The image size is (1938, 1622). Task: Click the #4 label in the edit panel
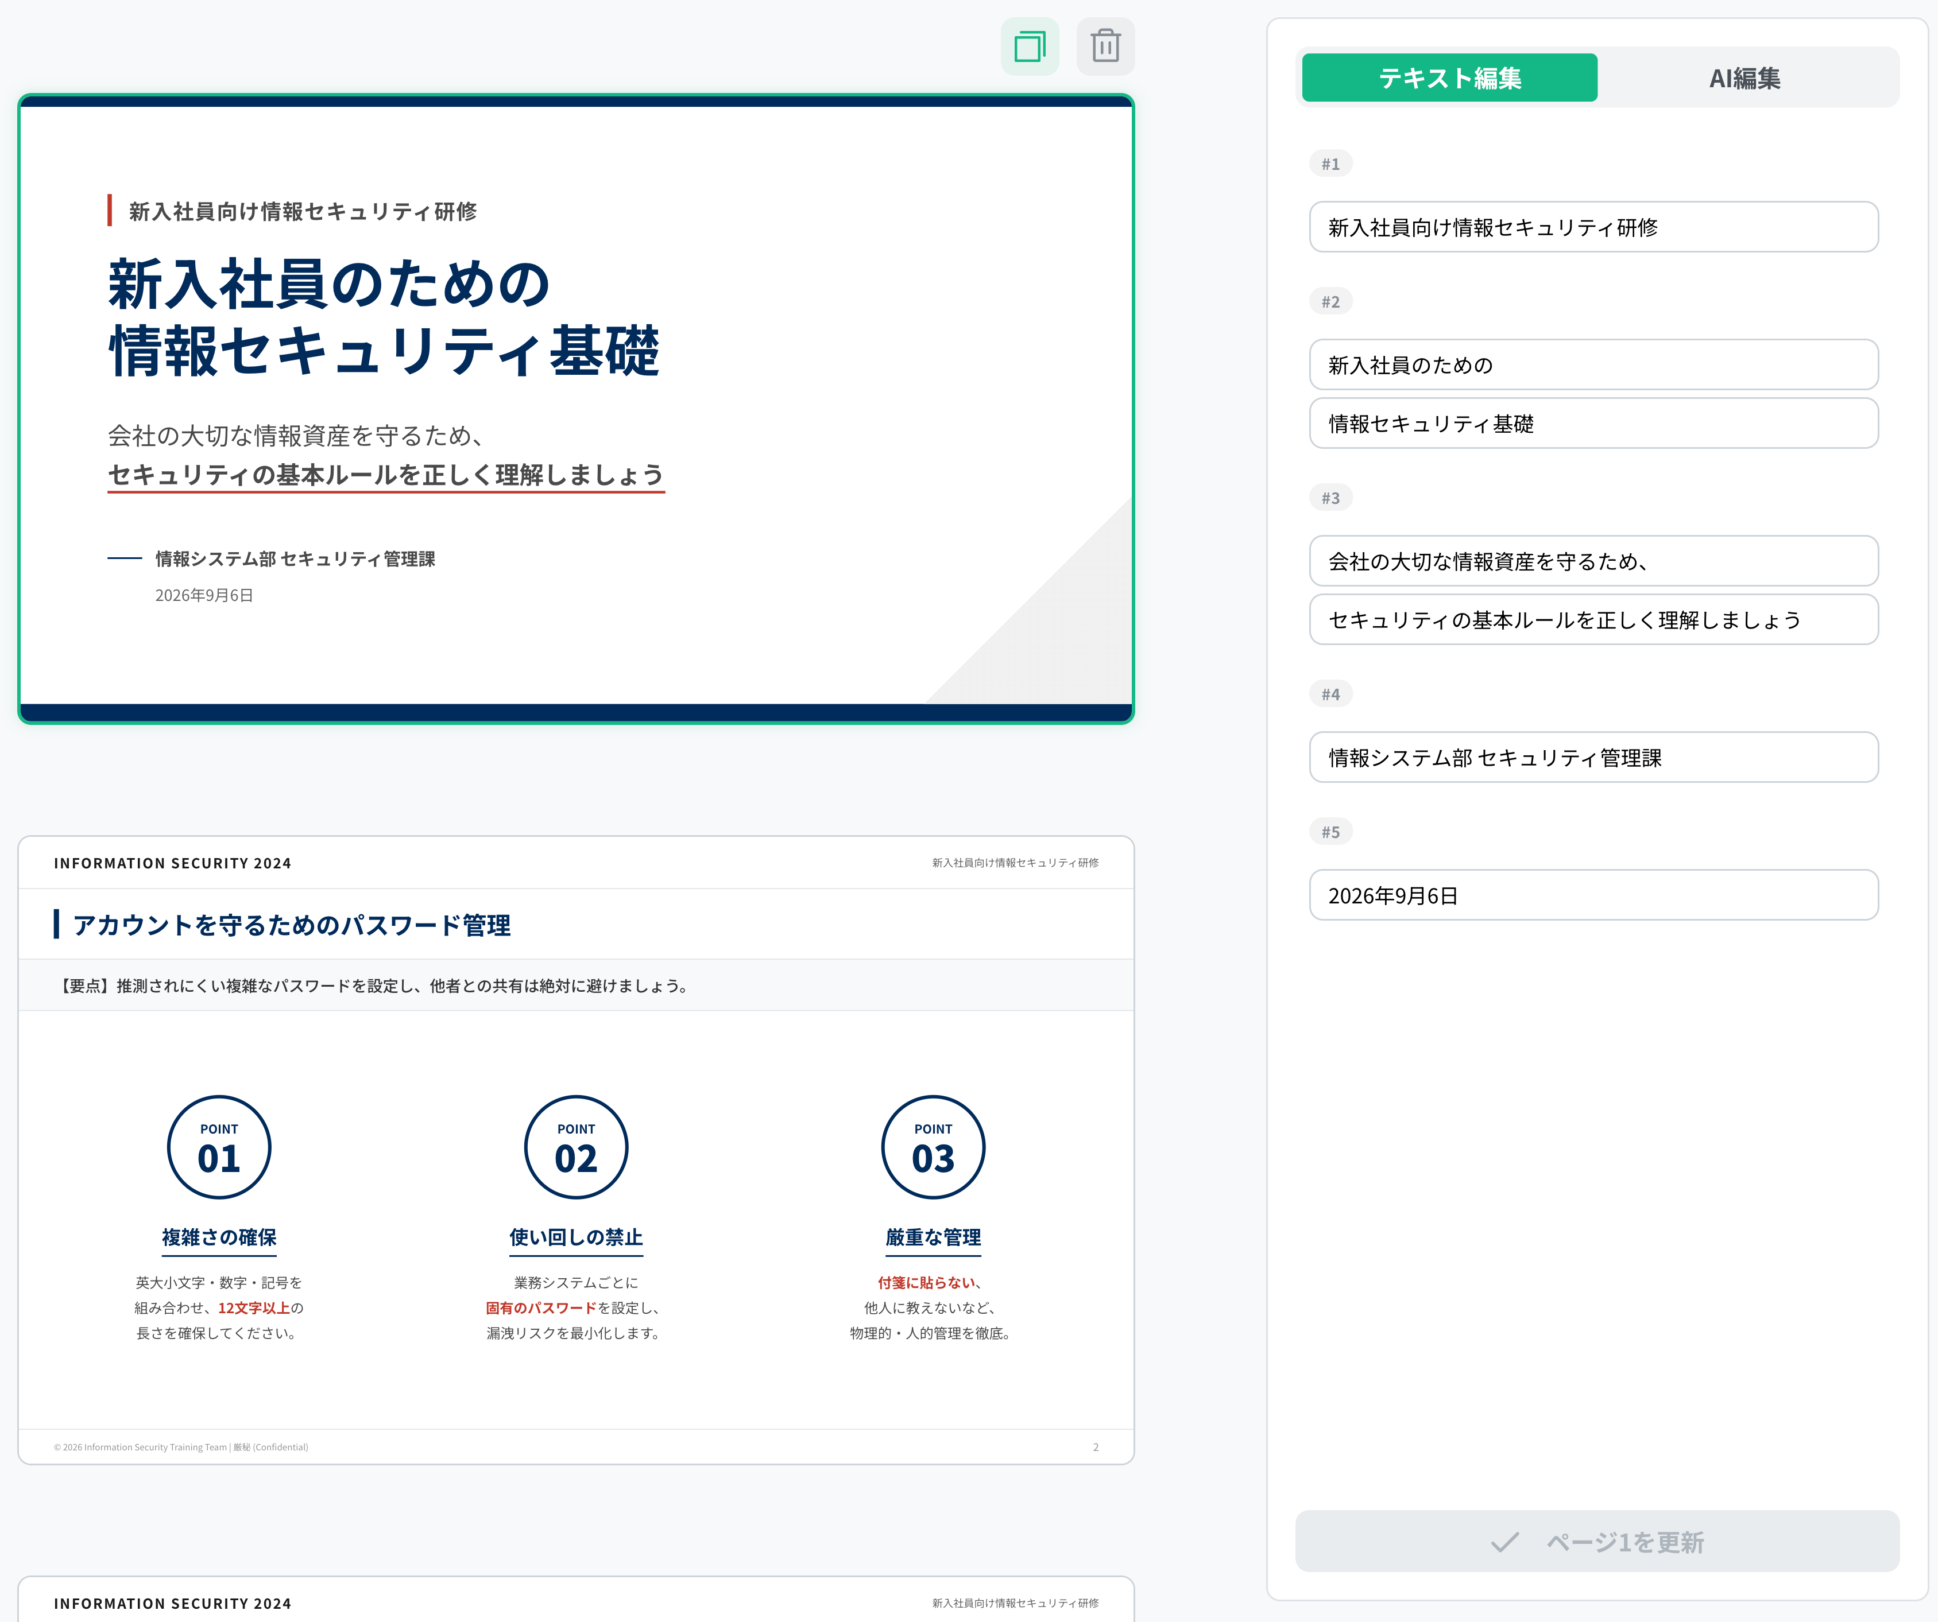(1331, 694)
